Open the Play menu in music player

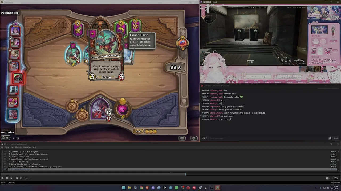click(12, 147)
